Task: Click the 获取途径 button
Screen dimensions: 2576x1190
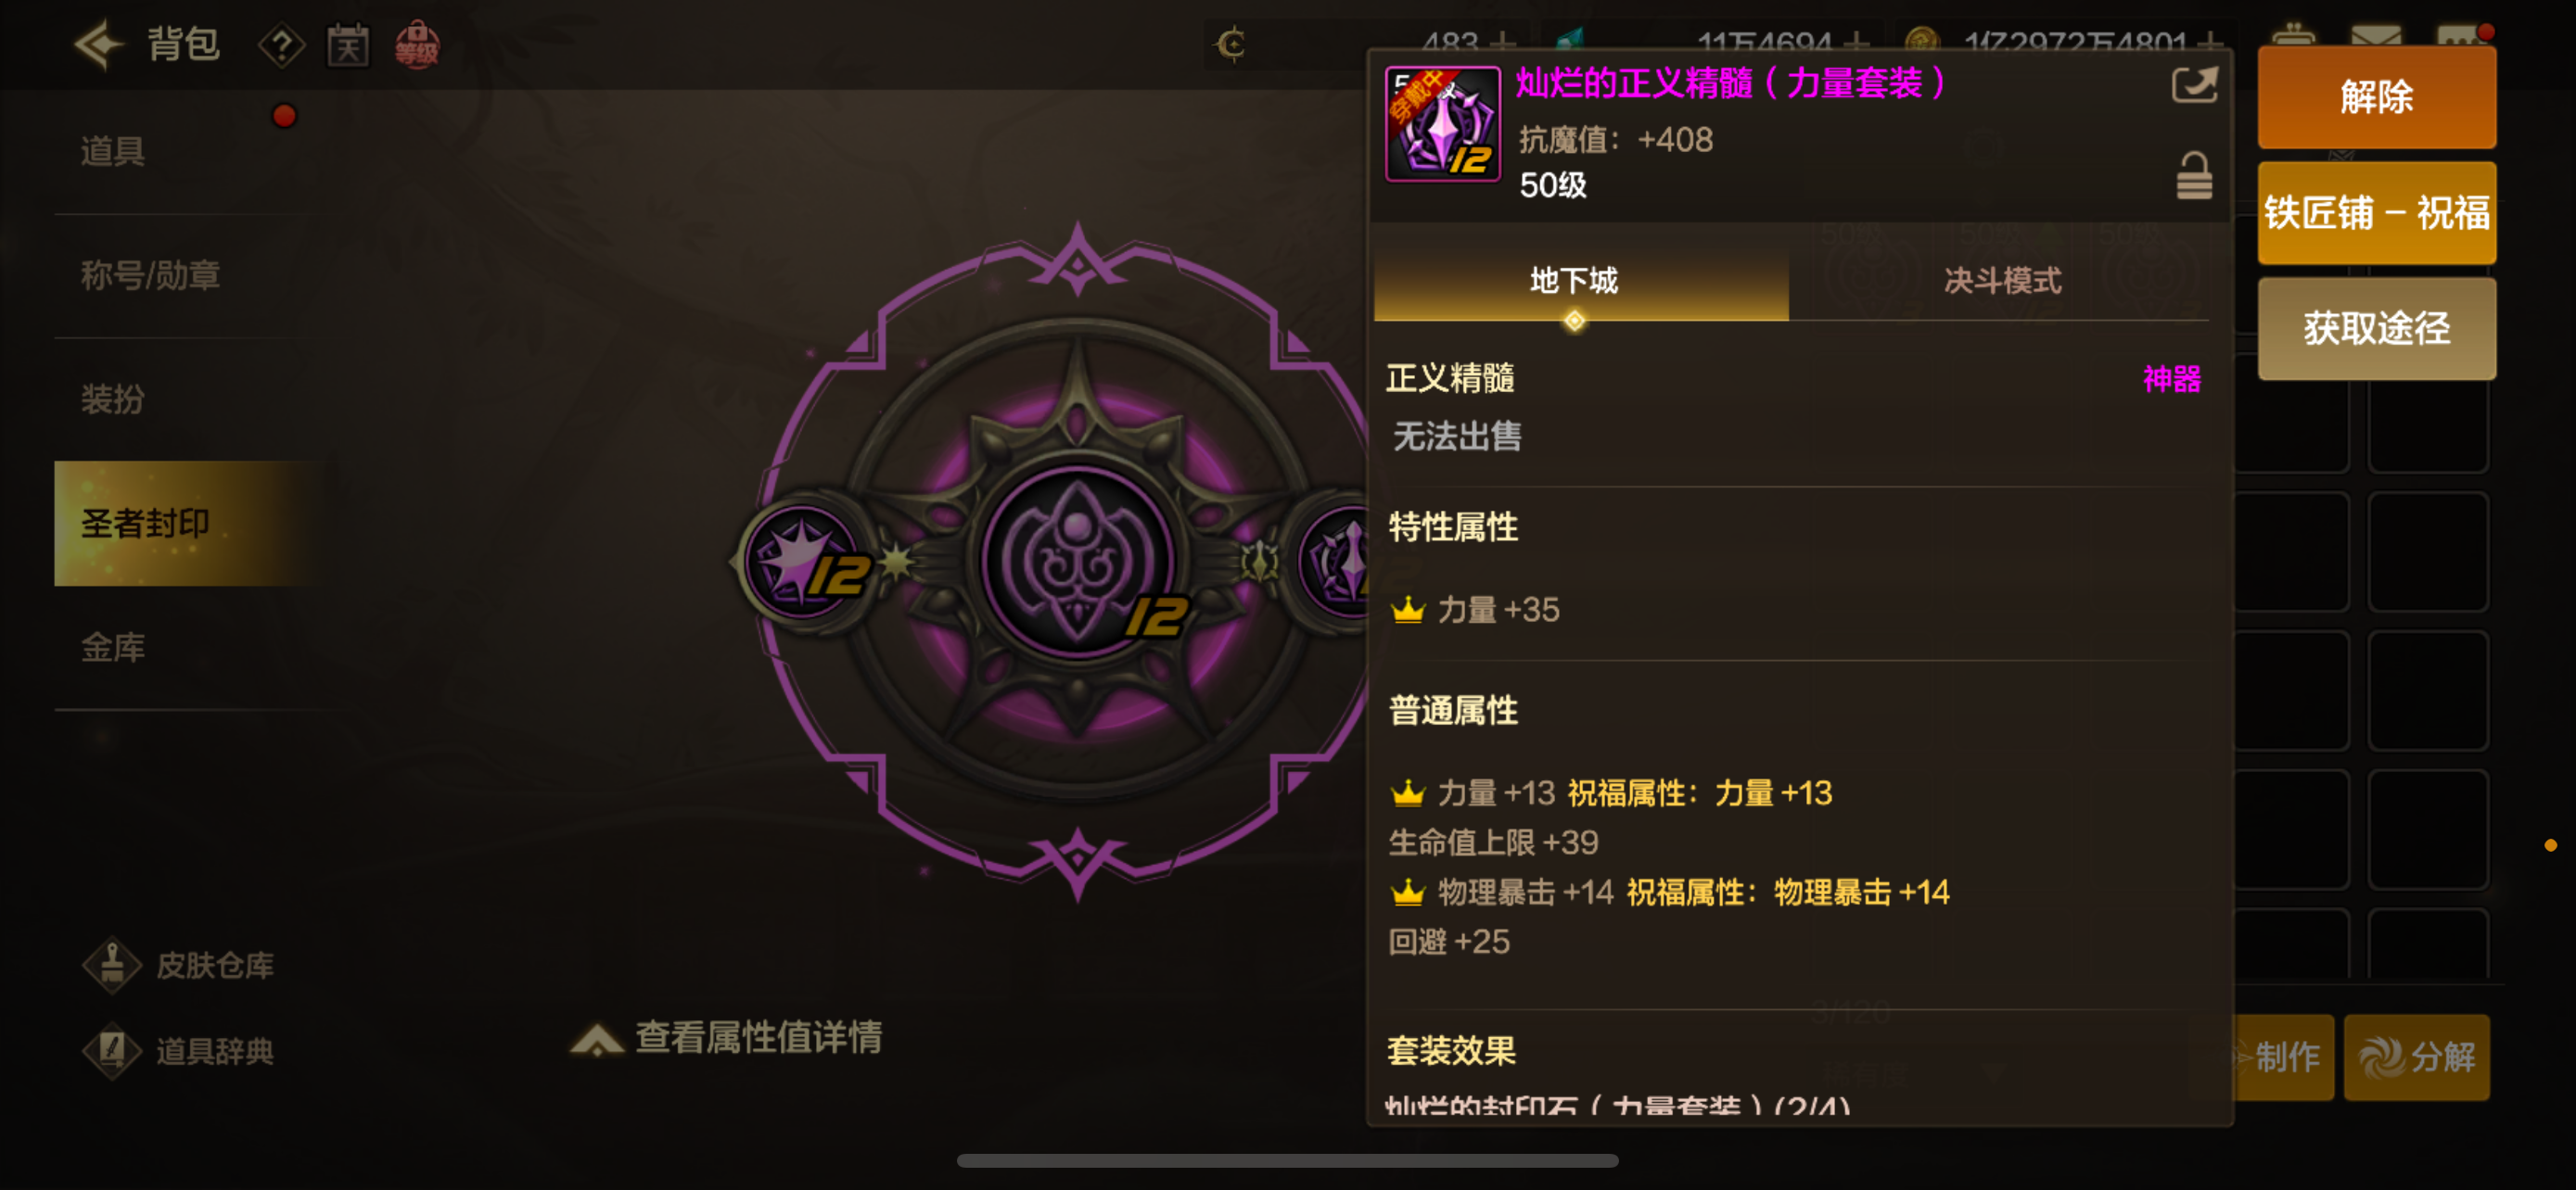Action: coord(2376,328)
